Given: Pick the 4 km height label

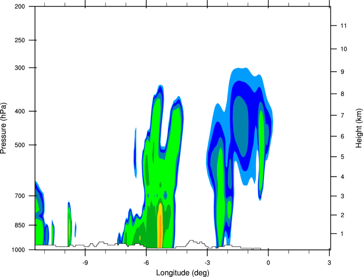Looking at the screenshot, I should click(x=343, y=177).
